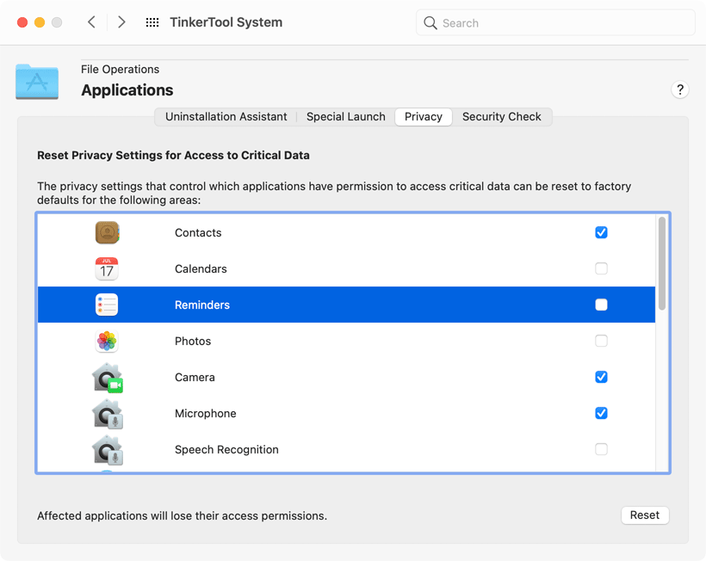Click the Applications folder icon

pos(37,82)
